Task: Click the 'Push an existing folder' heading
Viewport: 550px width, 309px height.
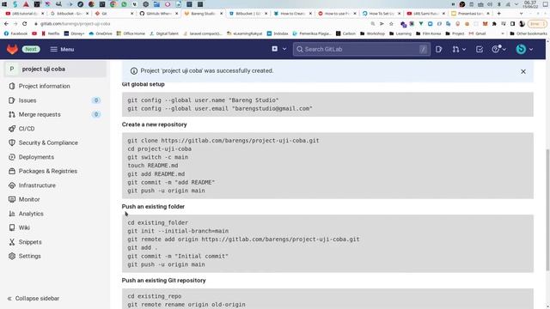Action: [153, 206]
